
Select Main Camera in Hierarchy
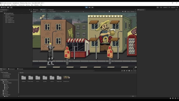tap(11, 15)
